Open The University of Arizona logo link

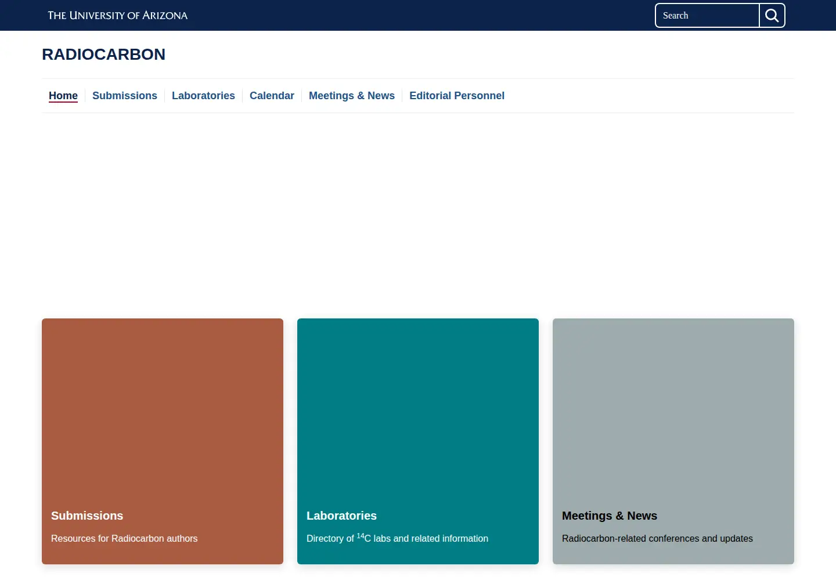tap(118, 16)
